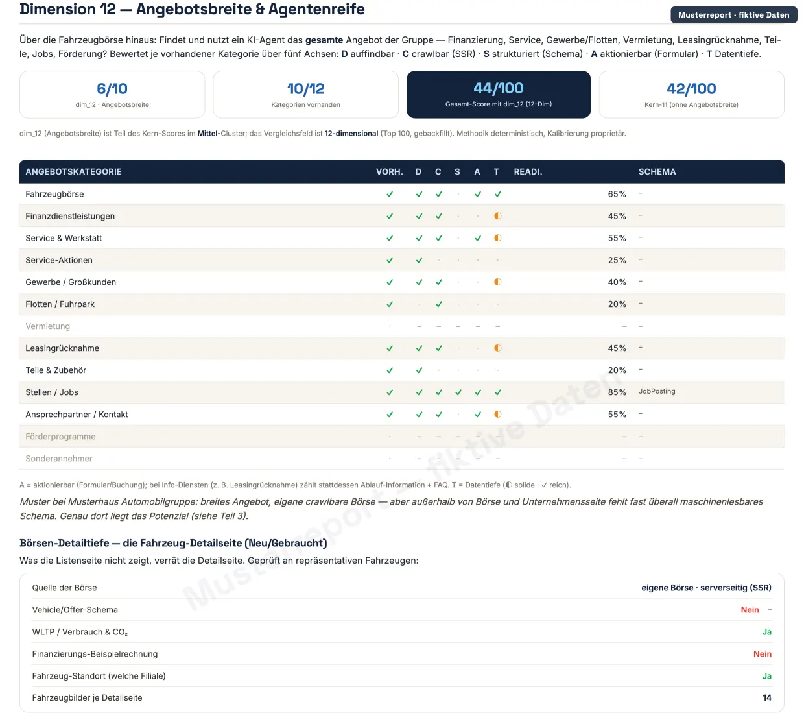Click the Ja value for WLTP / Verbrauch

point(767,632)
